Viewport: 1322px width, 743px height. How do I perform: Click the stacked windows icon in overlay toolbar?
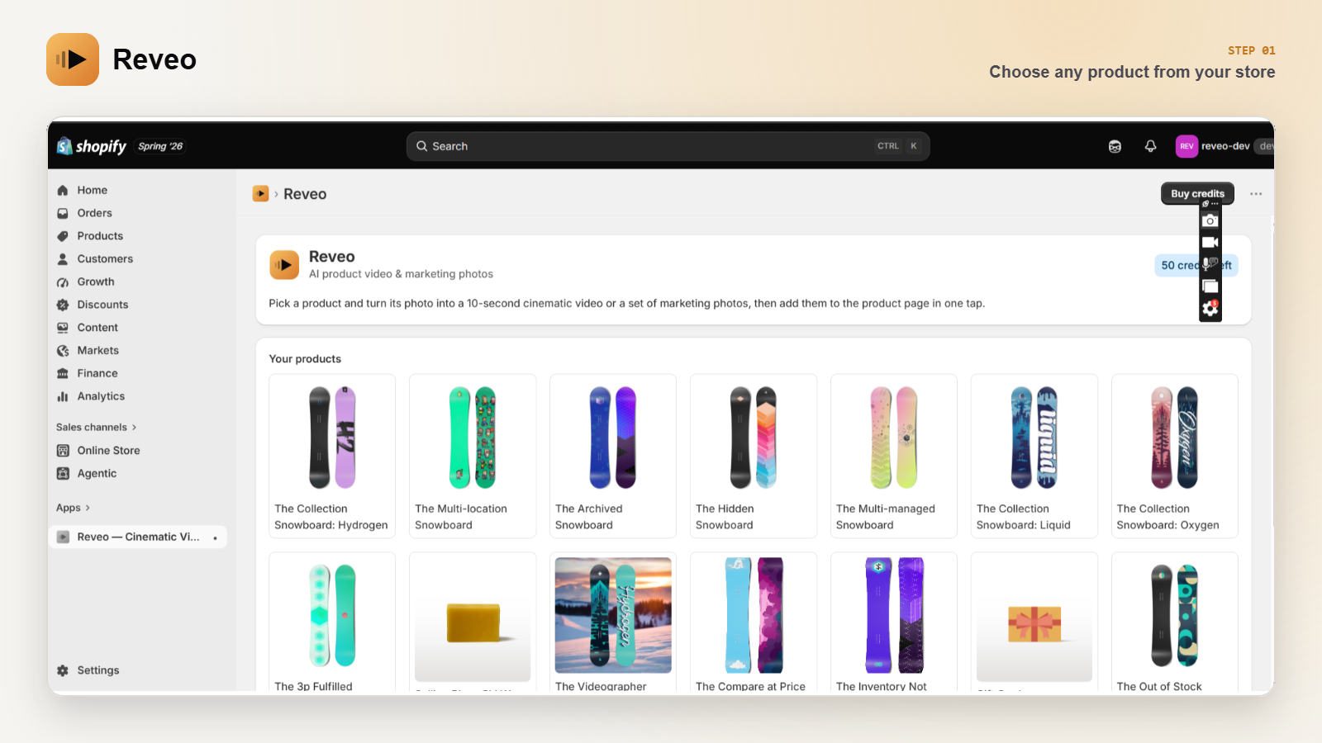click(1210, 286)
